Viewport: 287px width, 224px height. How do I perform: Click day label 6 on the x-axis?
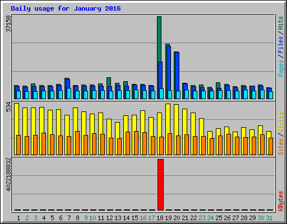[x=61, y=218]
